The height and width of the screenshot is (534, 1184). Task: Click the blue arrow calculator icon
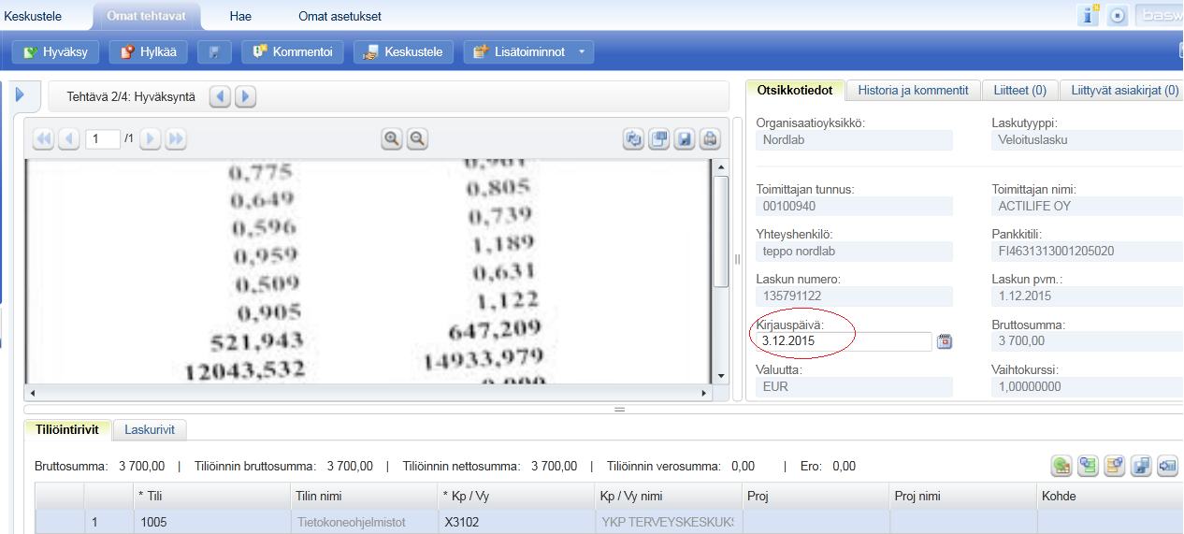tap(1166, 465)
